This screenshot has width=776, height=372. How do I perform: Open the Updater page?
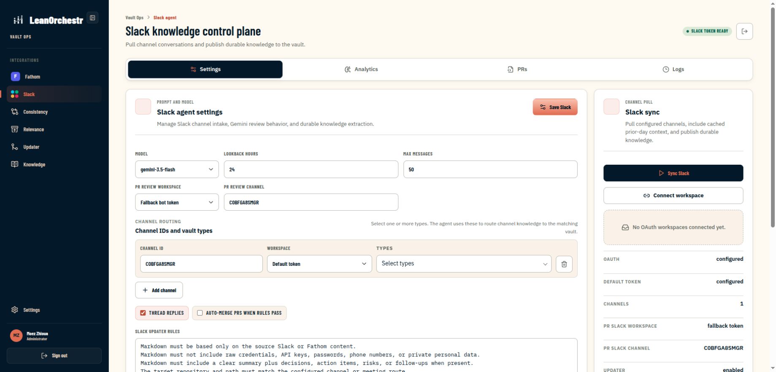point(54,147)
